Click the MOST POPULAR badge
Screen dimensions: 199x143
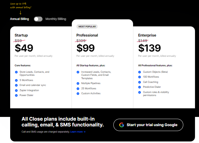pyautogui.click(x=87, y=27)
